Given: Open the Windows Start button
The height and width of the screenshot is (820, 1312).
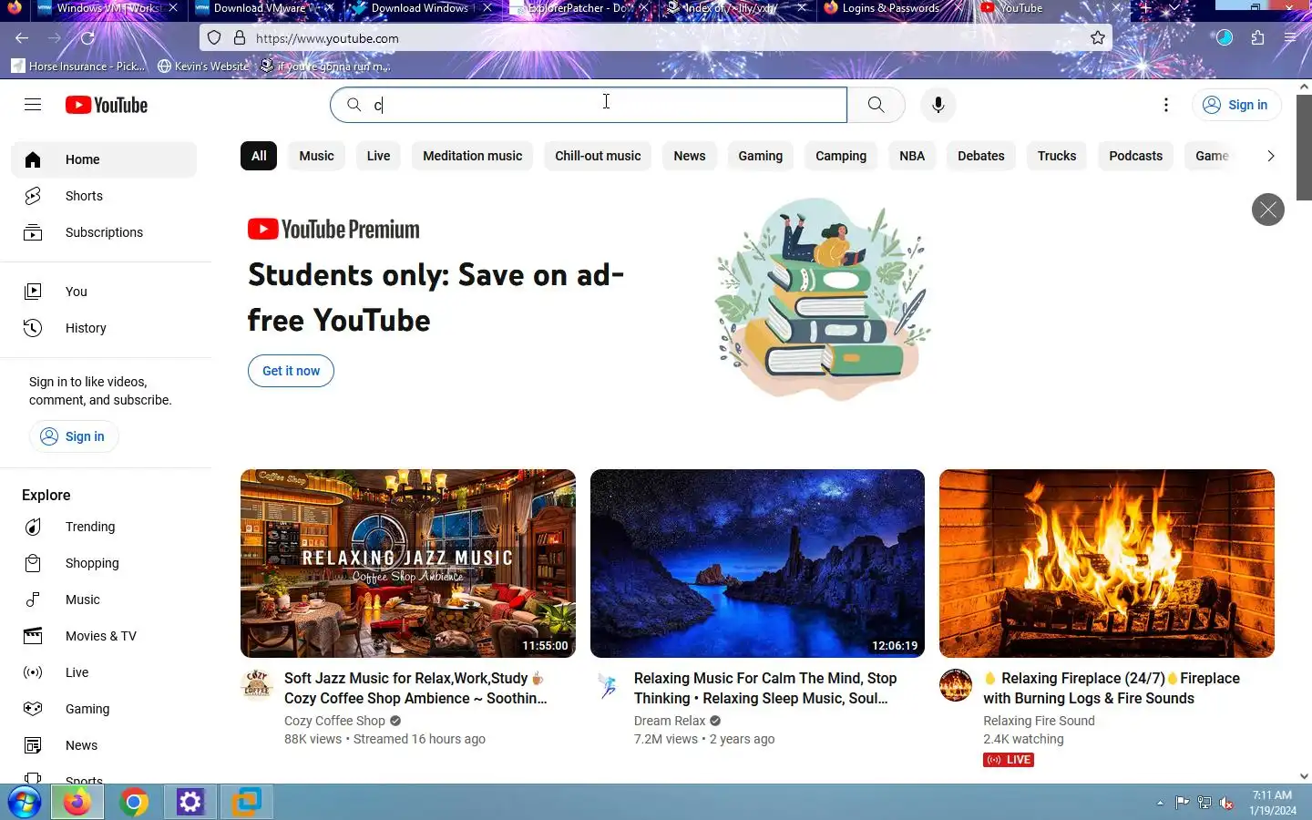Looking at the screenshot, I should coord(25,803).
